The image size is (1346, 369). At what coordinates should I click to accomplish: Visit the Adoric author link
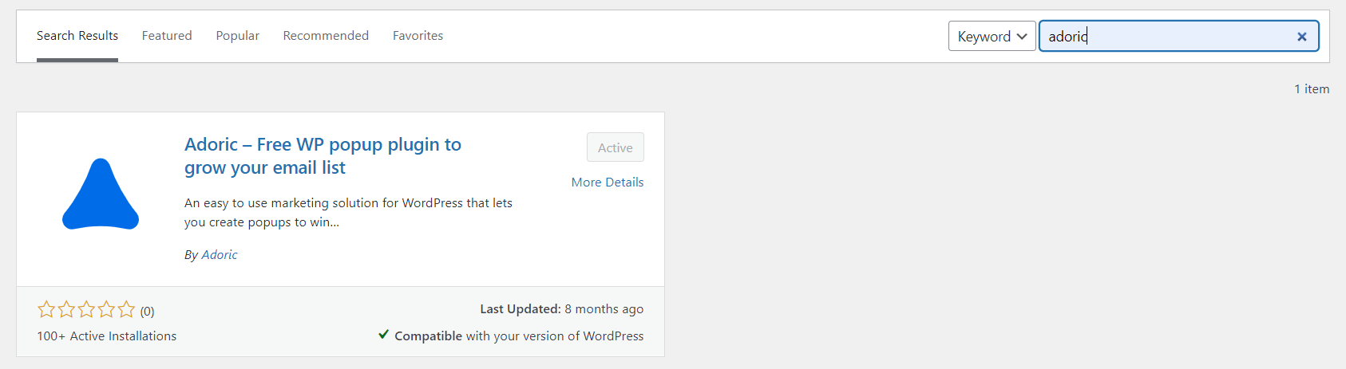tap(220, 255)
